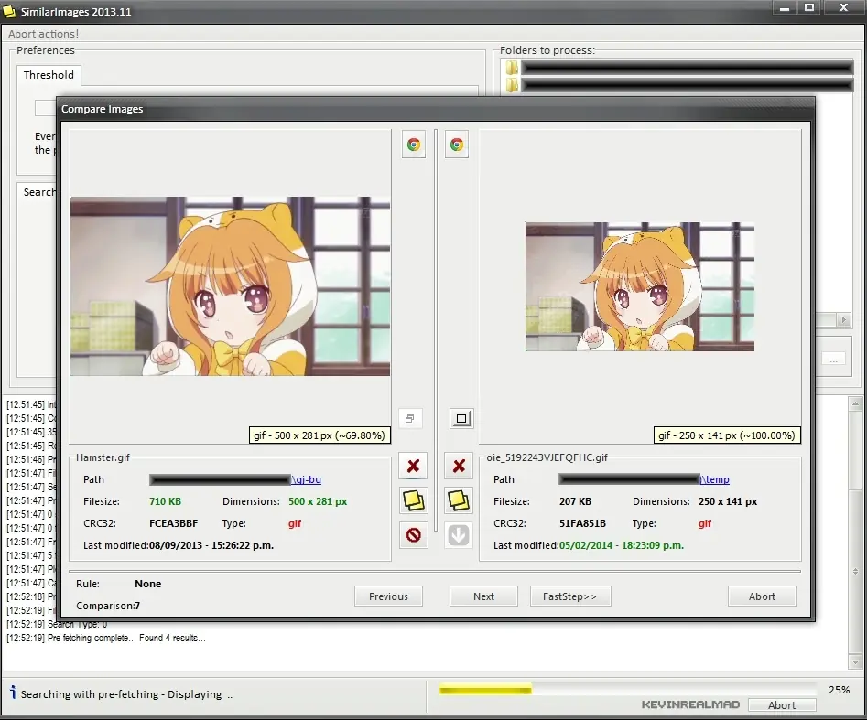The width and height of the screenshot is (867, 720).
Task: Toggle right image full-size view icon
Action: [x=461, y=419]
